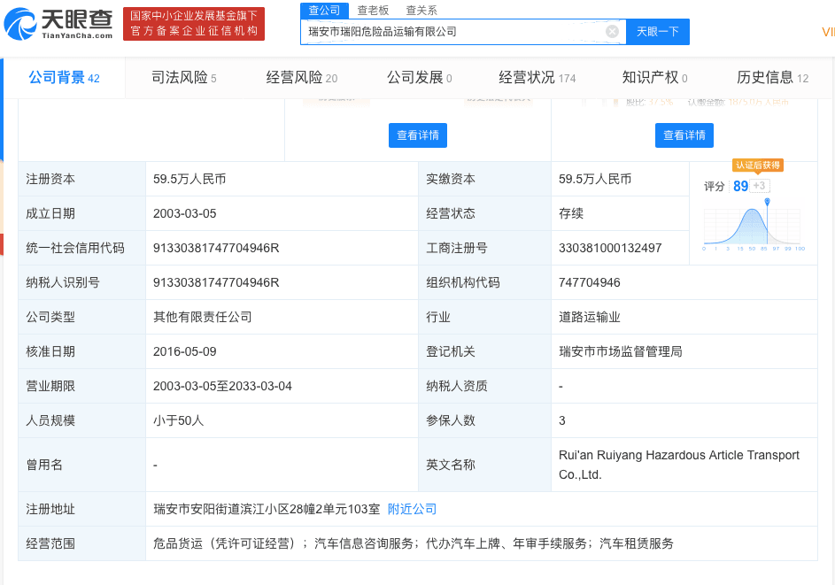This screenshot has width=835, height=585.
Task: Open the 司法风险 tab
Action: tap(183, 78)
